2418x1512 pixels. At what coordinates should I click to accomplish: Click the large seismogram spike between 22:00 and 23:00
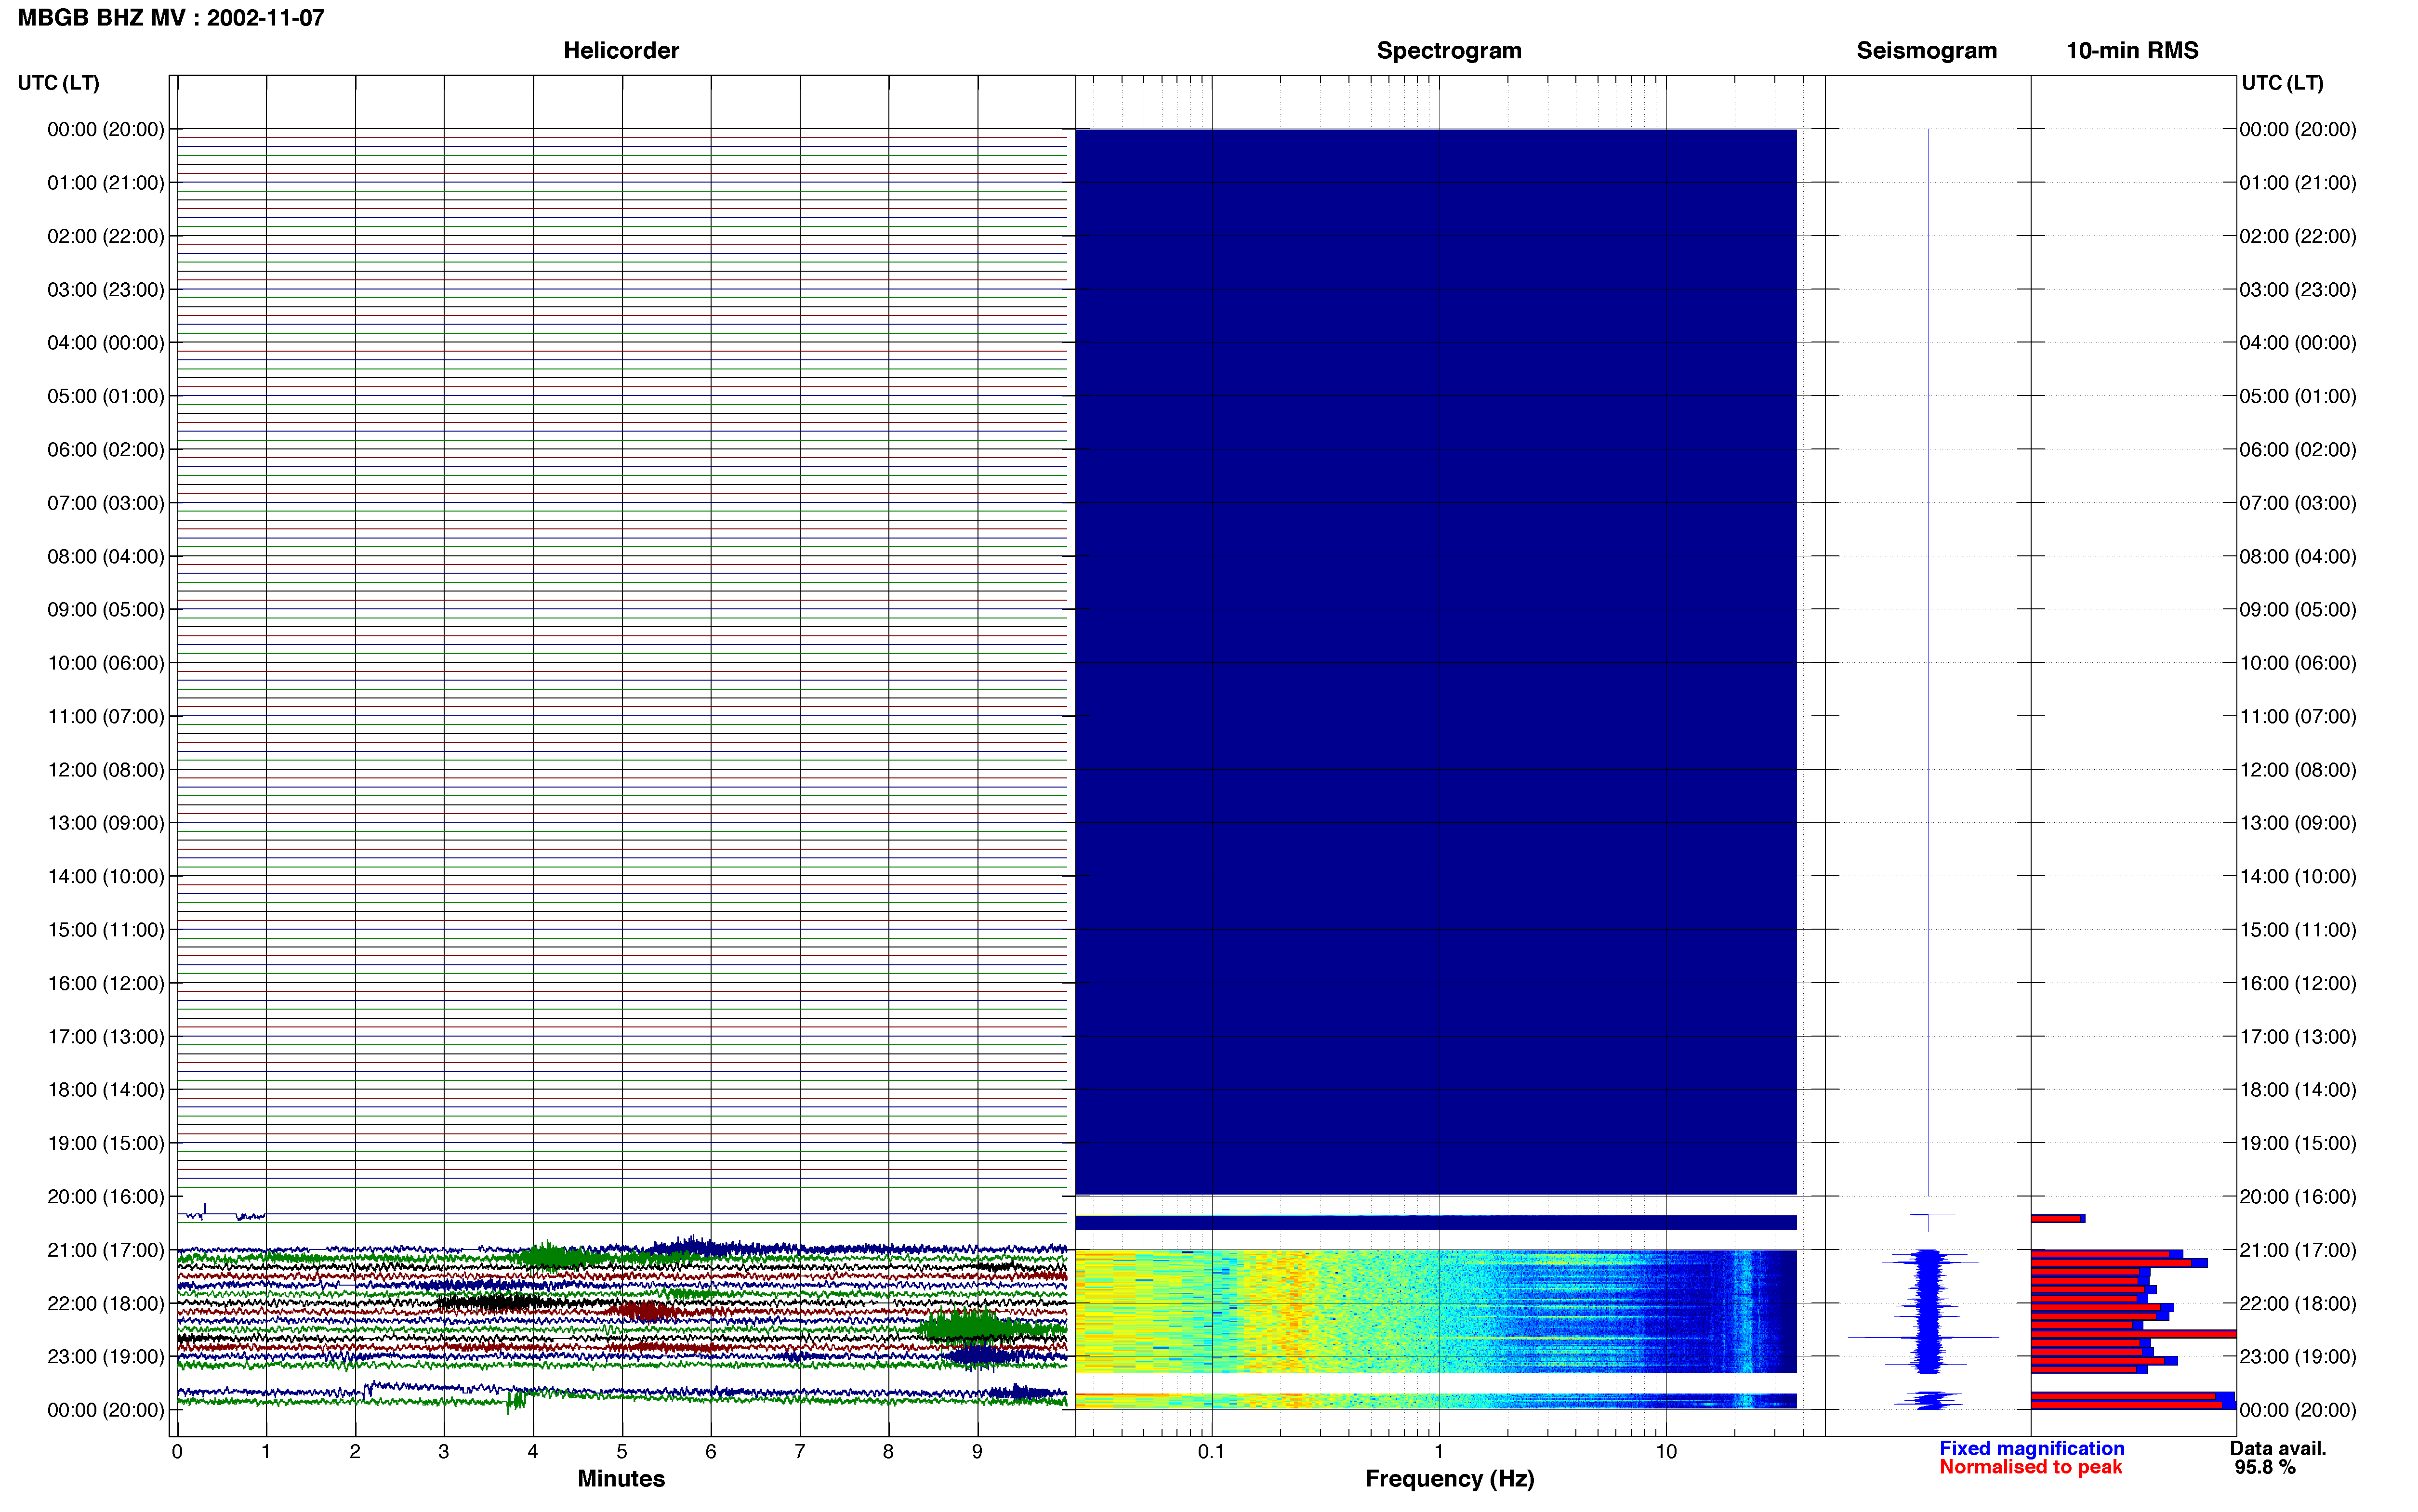[x=1924, y=1337]
